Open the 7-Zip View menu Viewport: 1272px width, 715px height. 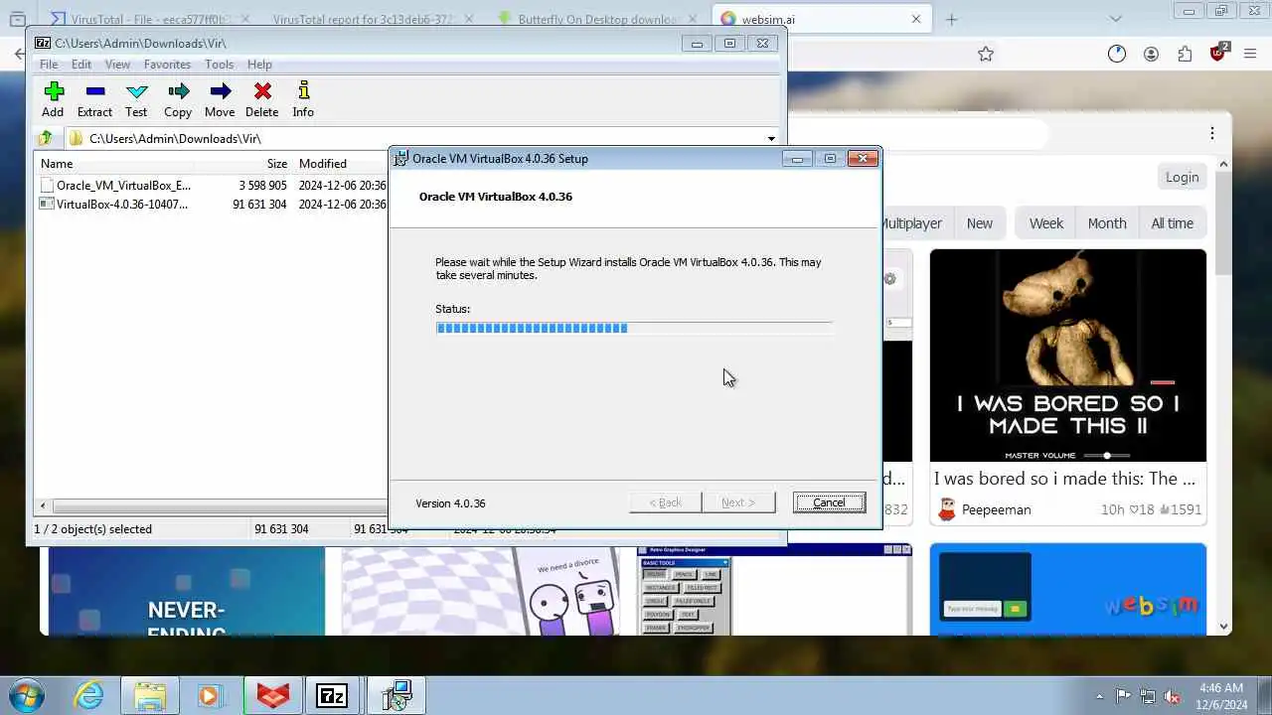pyautogui.click(x=117, y=65)
